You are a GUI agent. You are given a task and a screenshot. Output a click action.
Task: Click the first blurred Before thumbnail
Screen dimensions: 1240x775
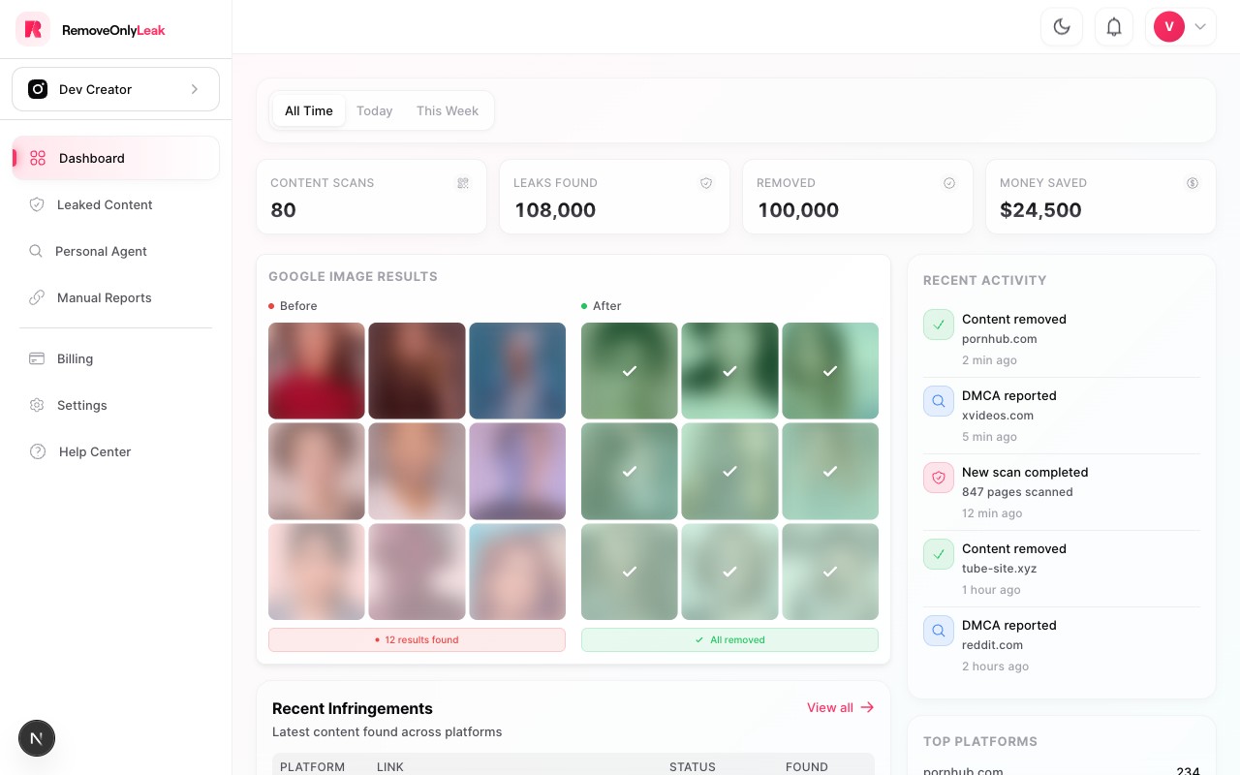(317, 370)
